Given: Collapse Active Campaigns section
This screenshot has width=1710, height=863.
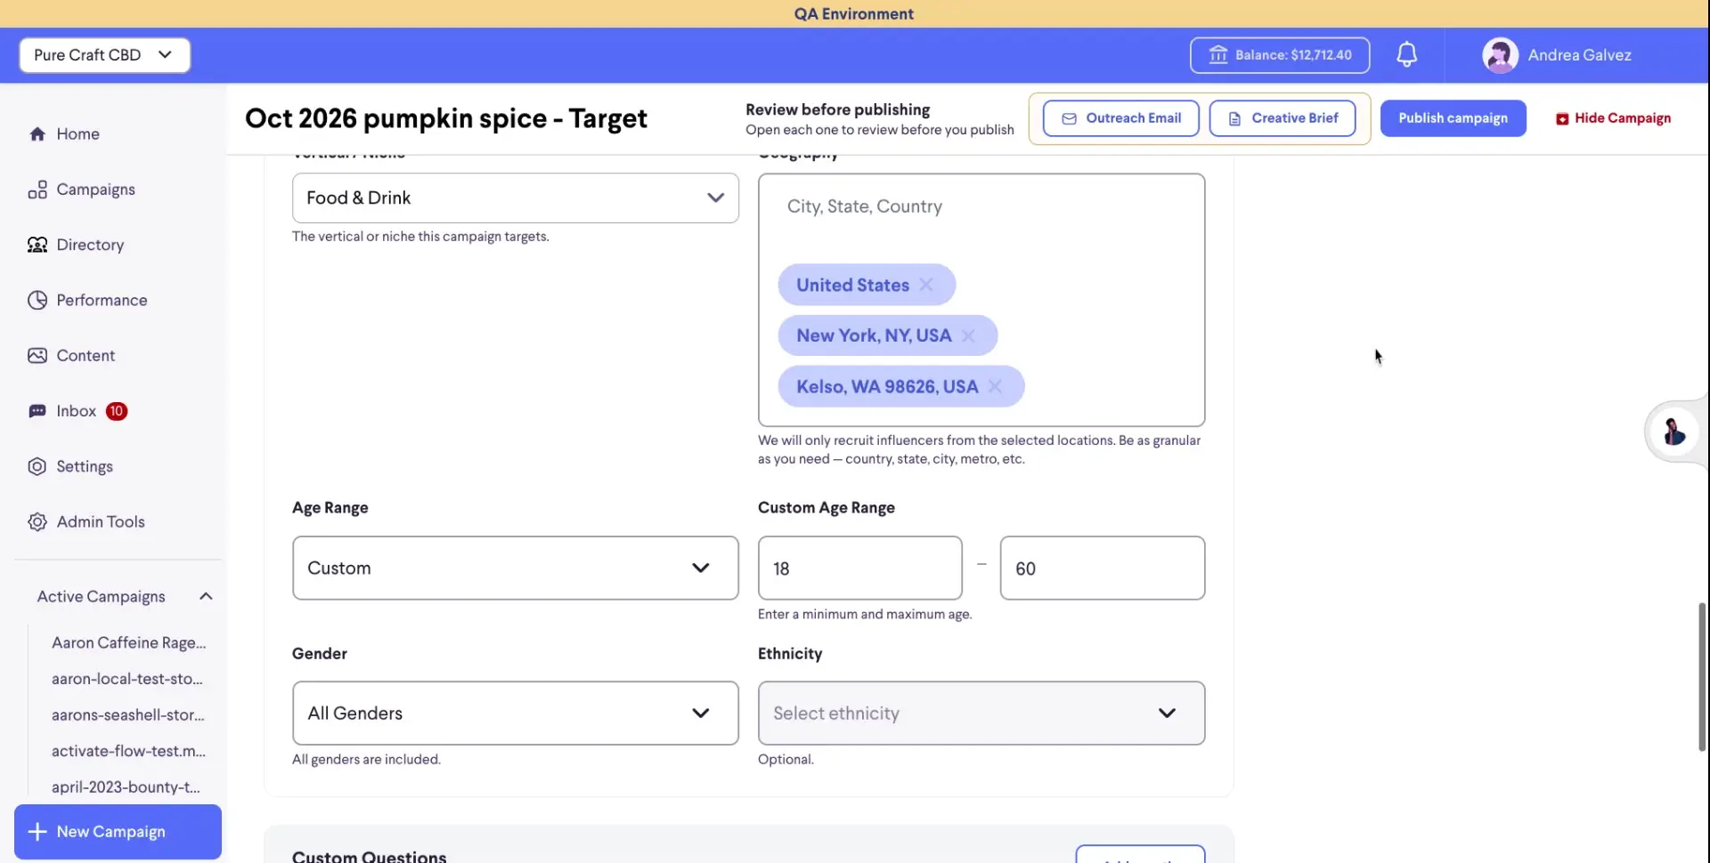Looking at the screenshot, I should pyautogui.click(x=206, y=596).
